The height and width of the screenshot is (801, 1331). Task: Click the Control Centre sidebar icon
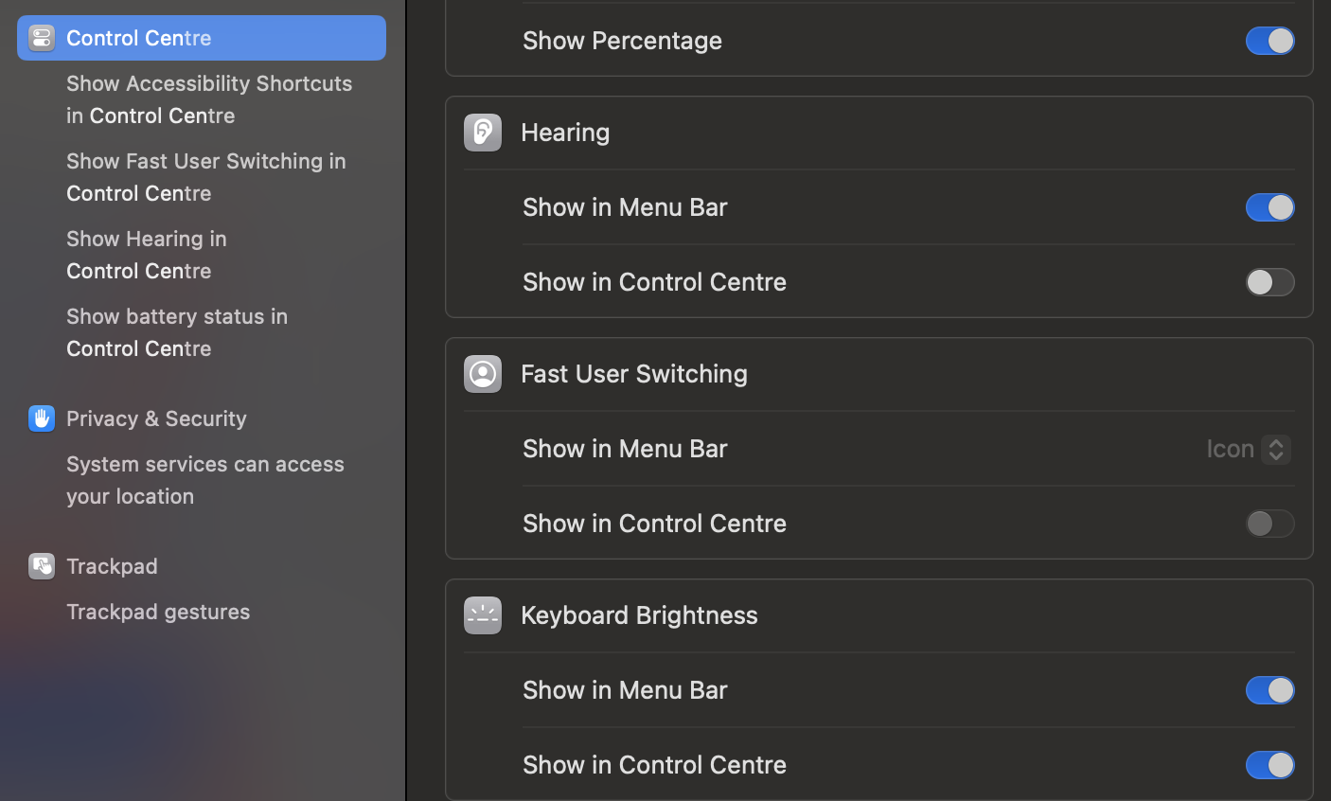42,38
